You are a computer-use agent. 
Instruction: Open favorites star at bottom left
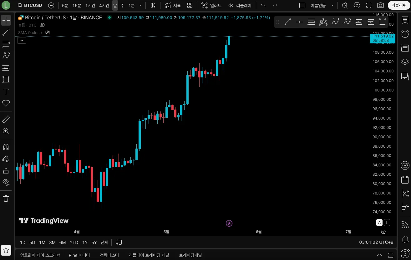(6, 250)
